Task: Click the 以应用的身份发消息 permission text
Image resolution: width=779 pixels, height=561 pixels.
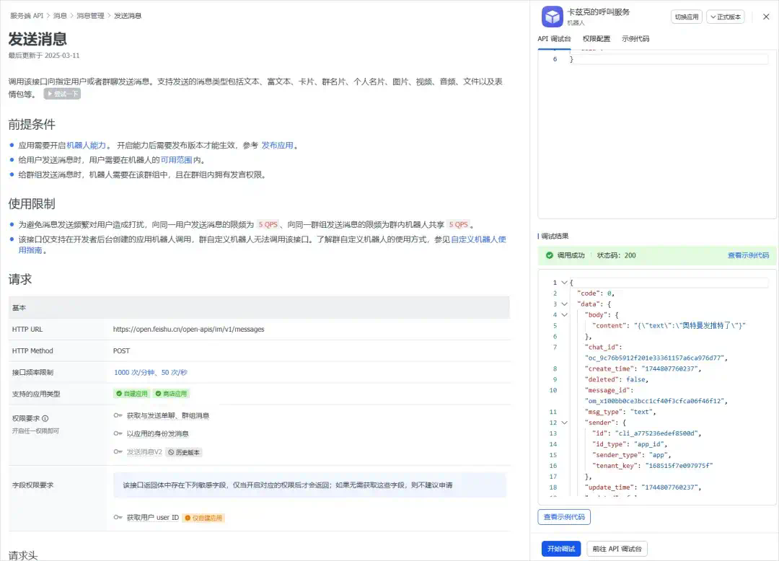Action: click(x=157, y=433)
